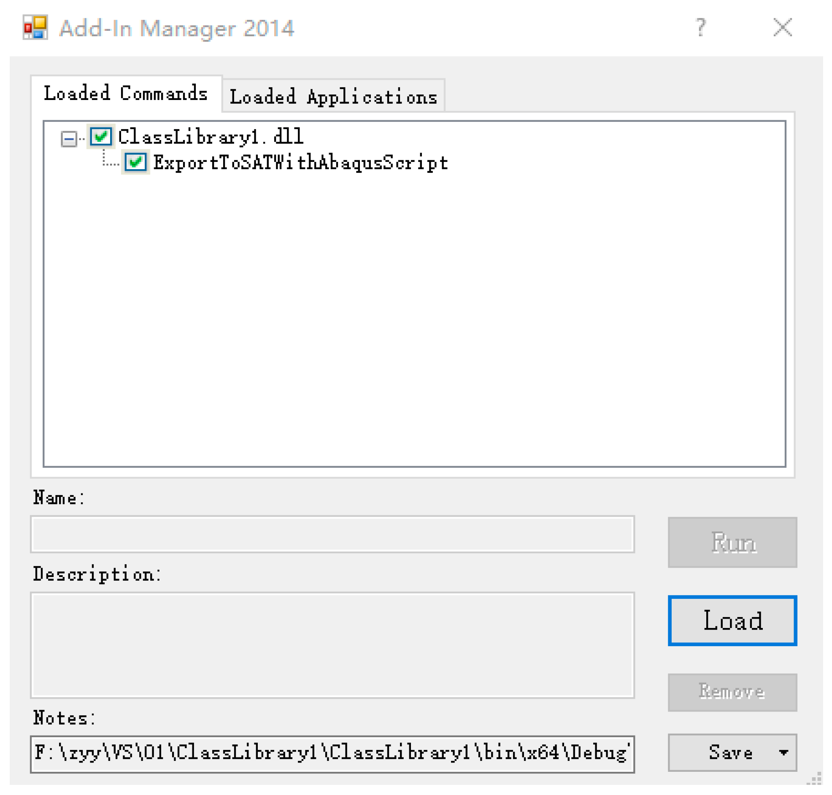The height and width of the screenshot is (795, 832).
Task: Click the Notes path field
Action: (332, 755)
